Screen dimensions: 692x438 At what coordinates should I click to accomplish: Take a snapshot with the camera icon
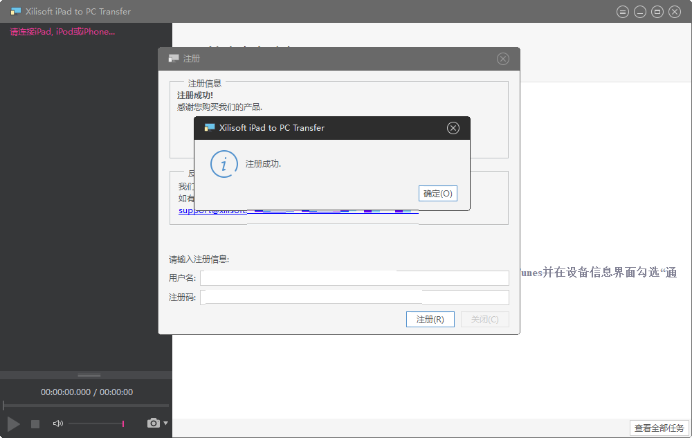[153, 423]
